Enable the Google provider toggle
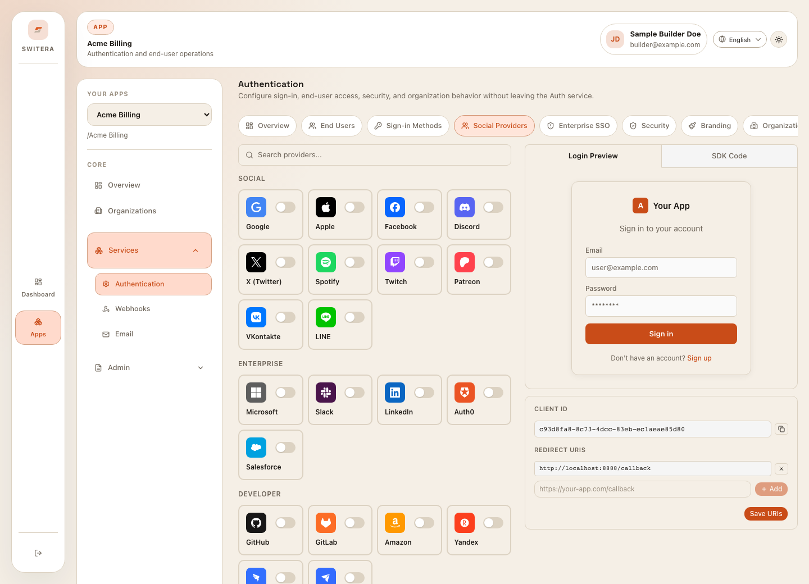The width and height of the screenshot is (809, 584). [285, 207]
